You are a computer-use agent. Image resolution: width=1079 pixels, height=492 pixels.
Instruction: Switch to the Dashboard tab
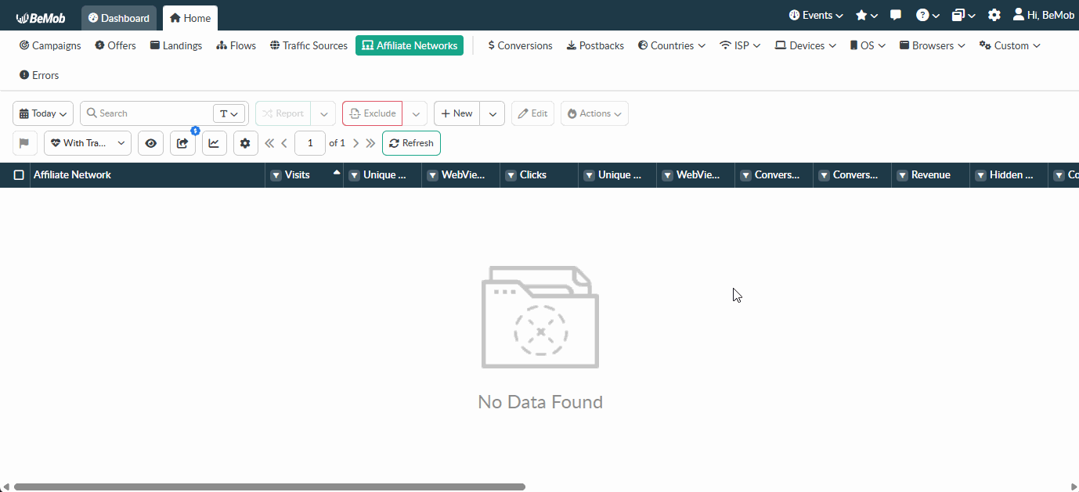pos(119,18)
